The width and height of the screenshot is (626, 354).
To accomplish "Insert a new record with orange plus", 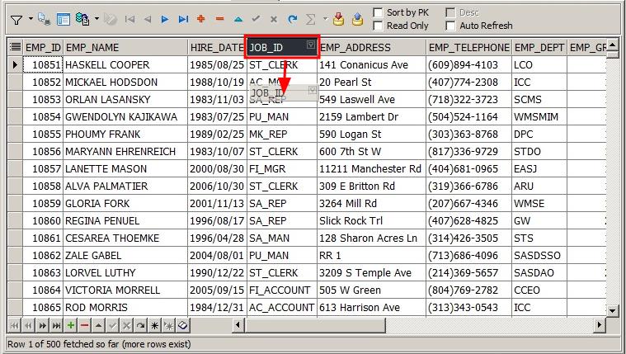I will coord(200,18).
